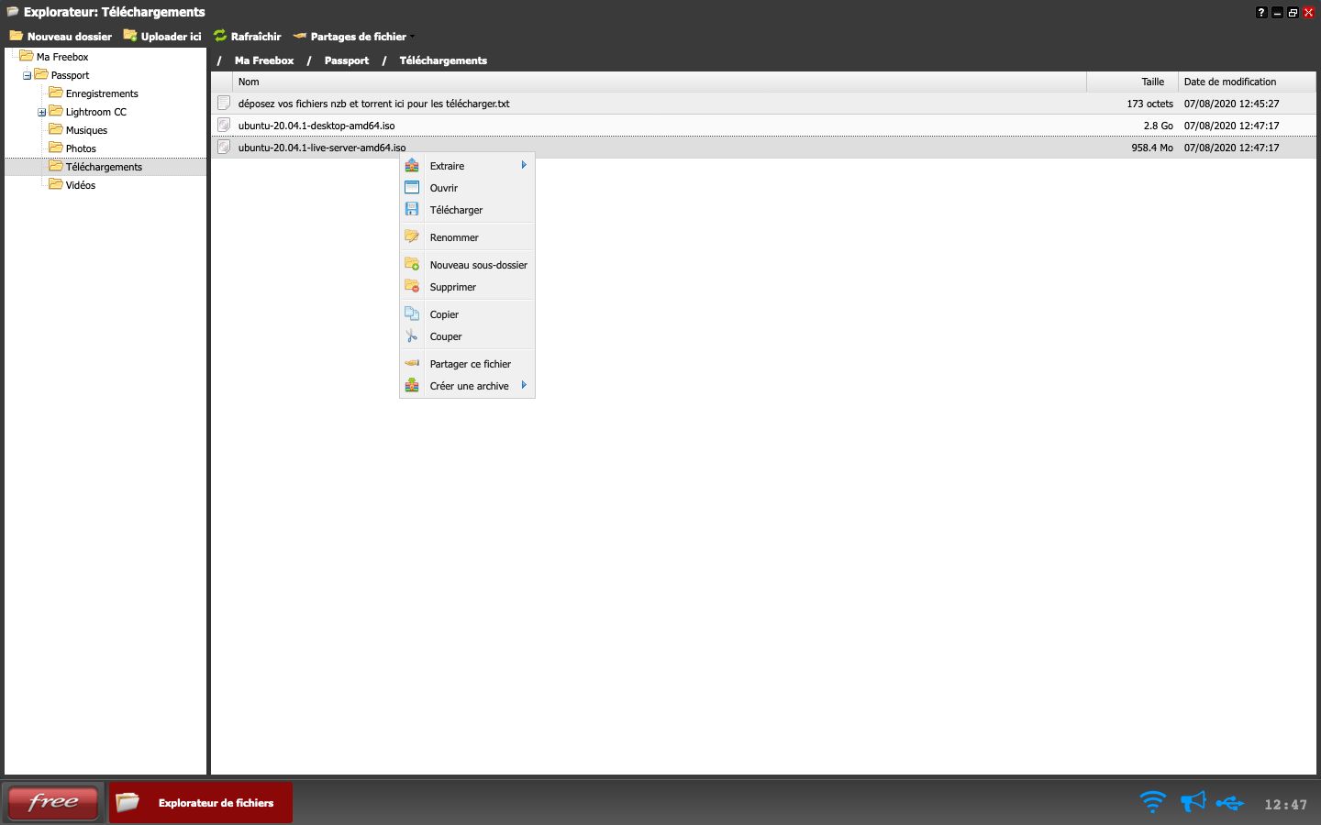The width and height of the screenshot is (1321, 825).
Task: Choose Couper from the context menu
Action: [467, 336]
